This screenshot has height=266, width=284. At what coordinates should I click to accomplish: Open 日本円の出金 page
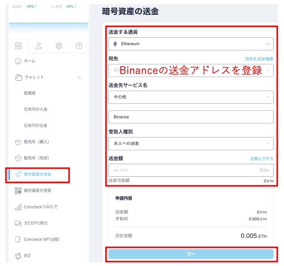click(36, 126)
